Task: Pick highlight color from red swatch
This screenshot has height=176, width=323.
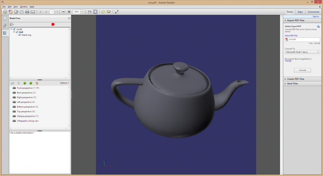Action: [53, 24]
